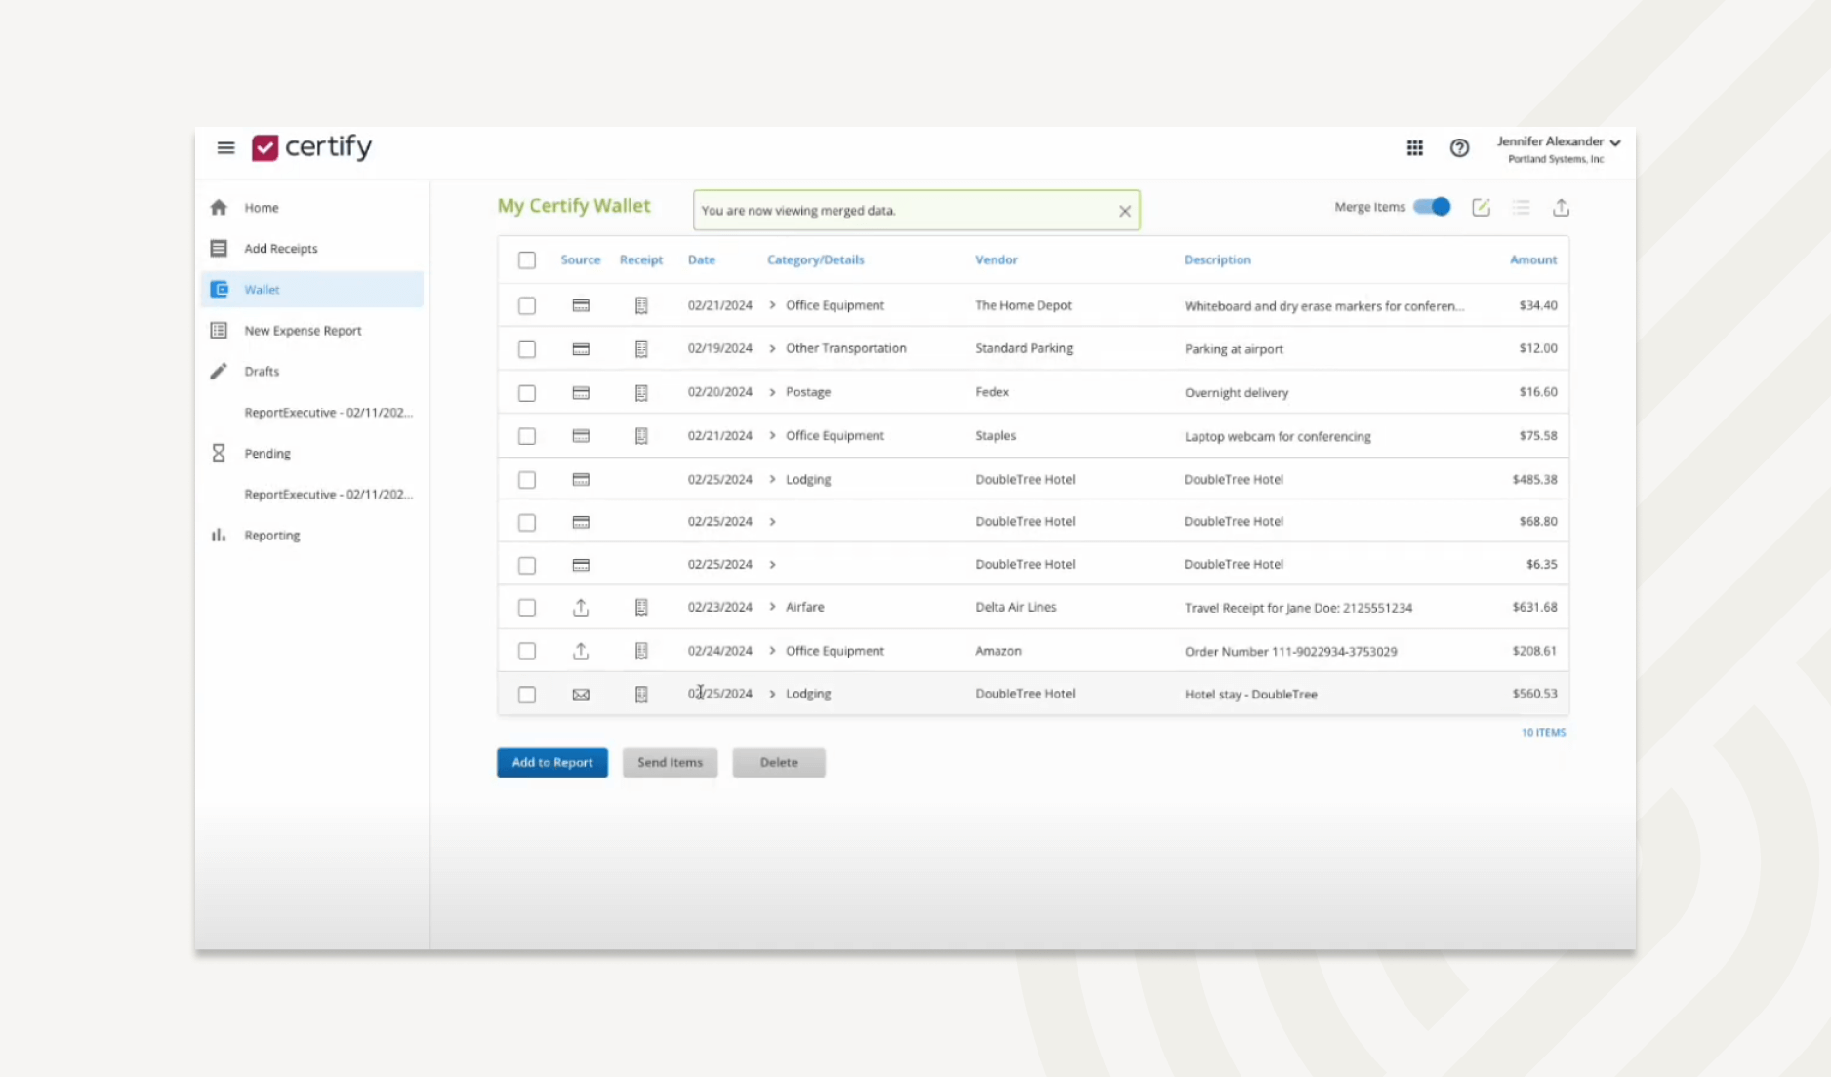Dismiss the merged data notification
1831x1077 pixels.
(x=1125, y=211)
